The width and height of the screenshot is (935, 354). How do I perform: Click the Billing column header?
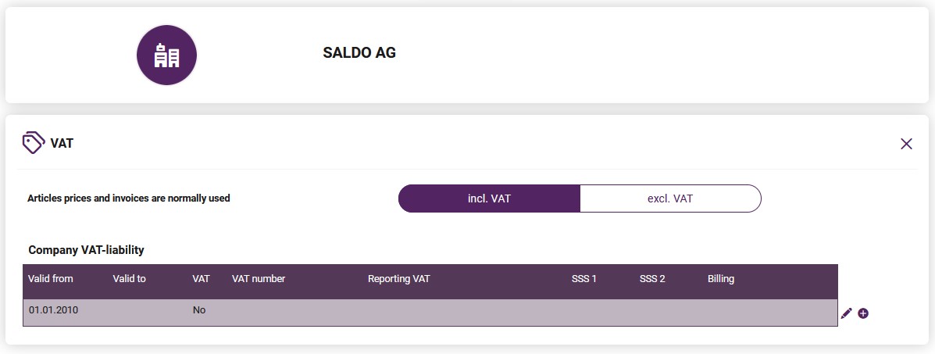(721, 279)
